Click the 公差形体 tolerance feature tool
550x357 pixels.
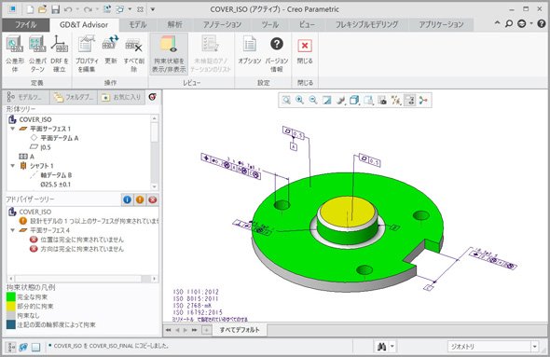pyautogui.click(x=14, y=54)
